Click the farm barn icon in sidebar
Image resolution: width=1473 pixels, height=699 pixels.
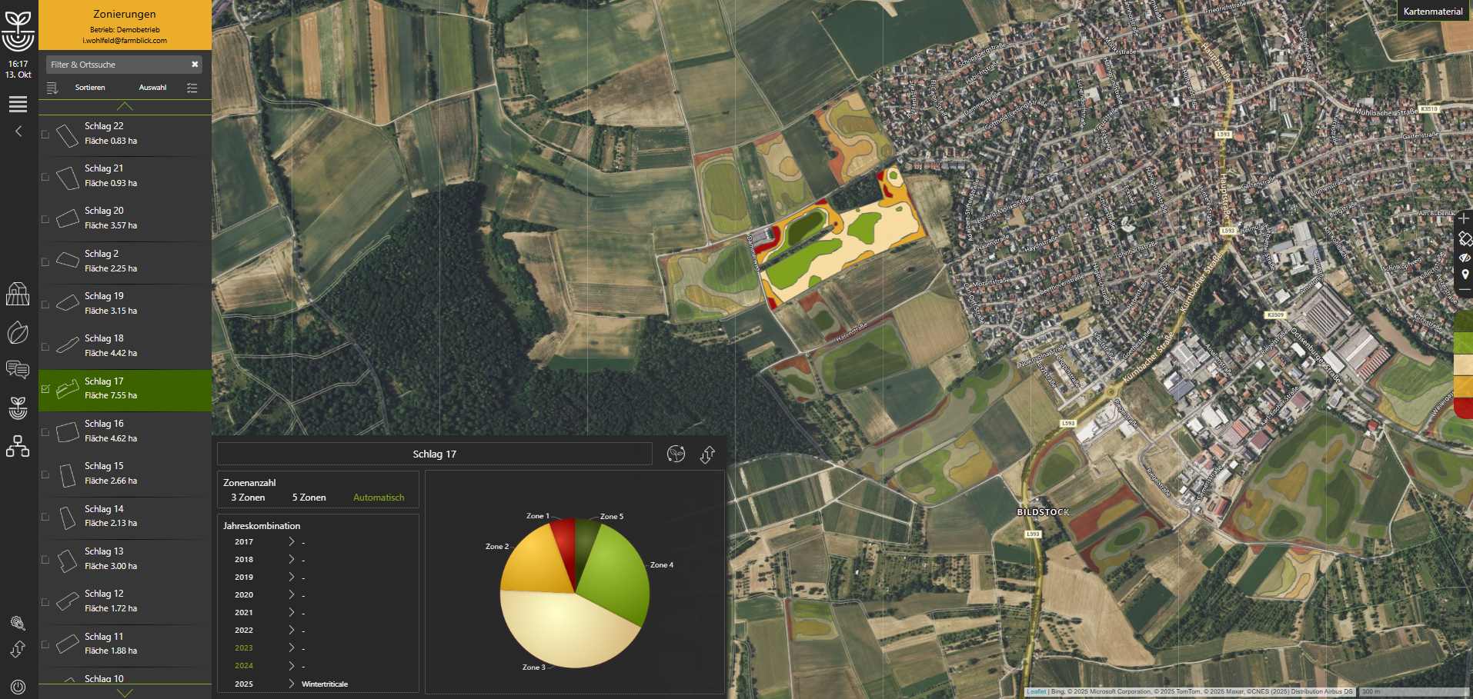point(18,294)
